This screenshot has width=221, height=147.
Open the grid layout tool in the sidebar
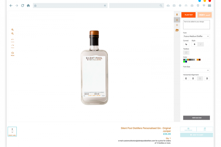(177, 25)
